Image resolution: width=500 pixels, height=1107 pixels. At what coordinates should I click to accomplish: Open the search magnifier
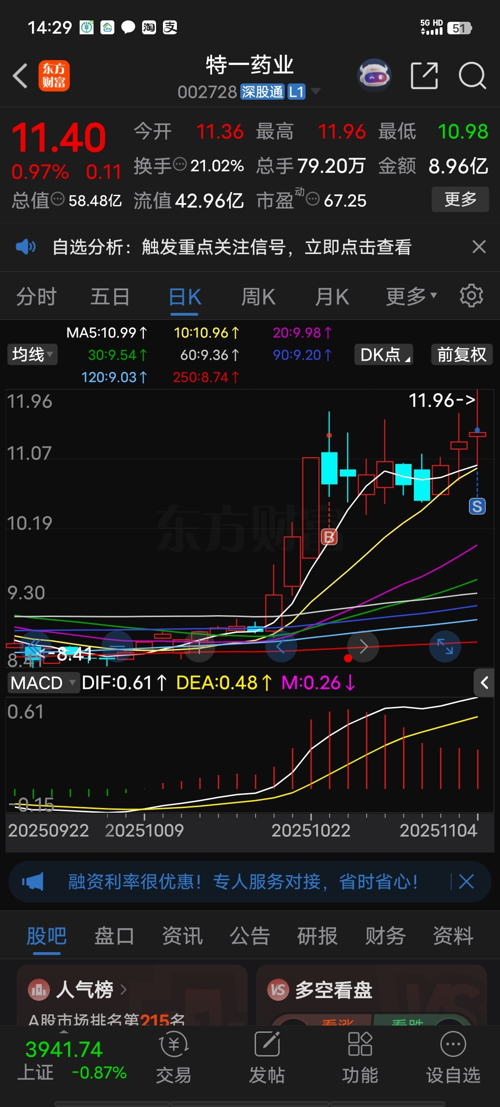tap(472, 76)
